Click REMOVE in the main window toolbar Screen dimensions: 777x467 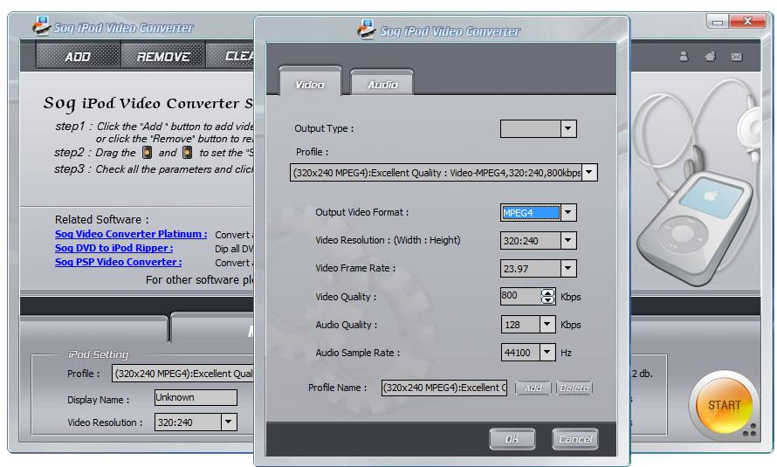click(x=163, y=57)
